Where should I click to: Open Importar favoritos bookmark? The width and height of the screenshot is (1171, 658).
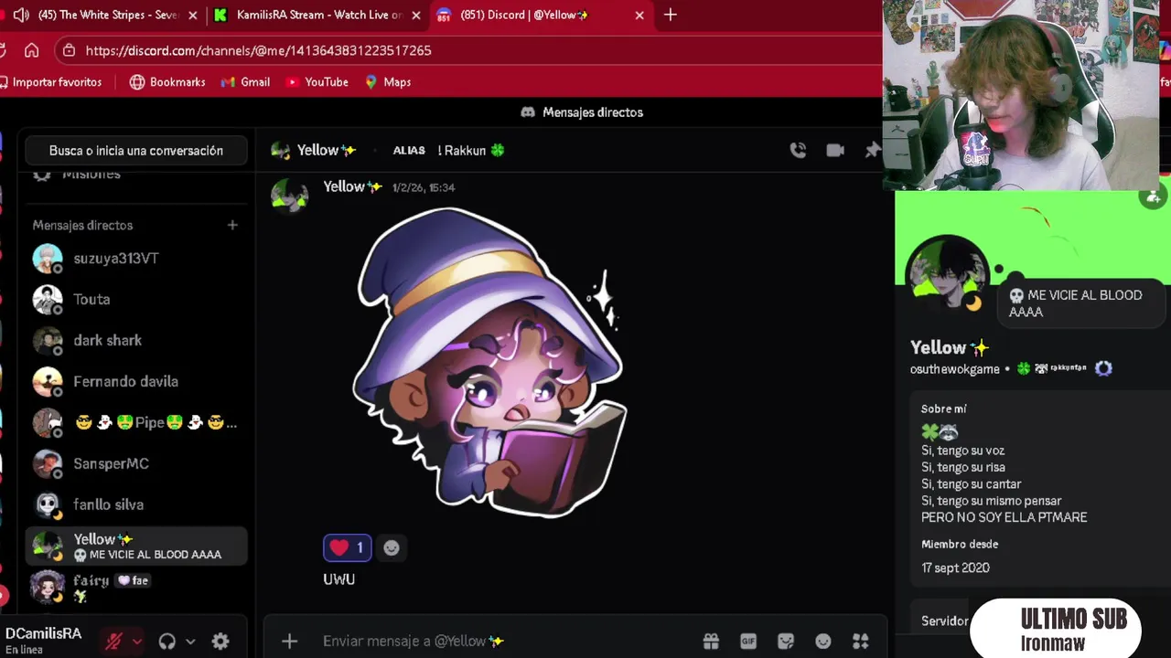pyautogui.click(x=50, y=82)
